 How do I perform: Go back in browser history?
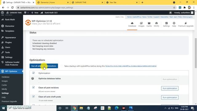[x=3, y=7]
